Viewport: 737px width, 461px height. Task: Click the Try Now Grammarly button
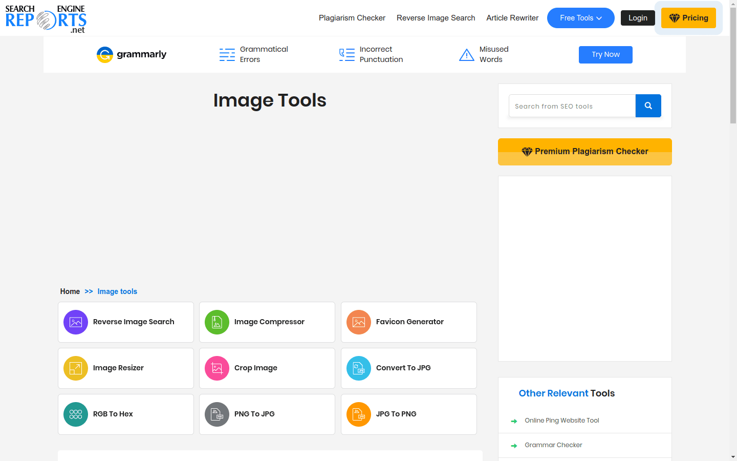pyautogui.click(x=605, y=55)
